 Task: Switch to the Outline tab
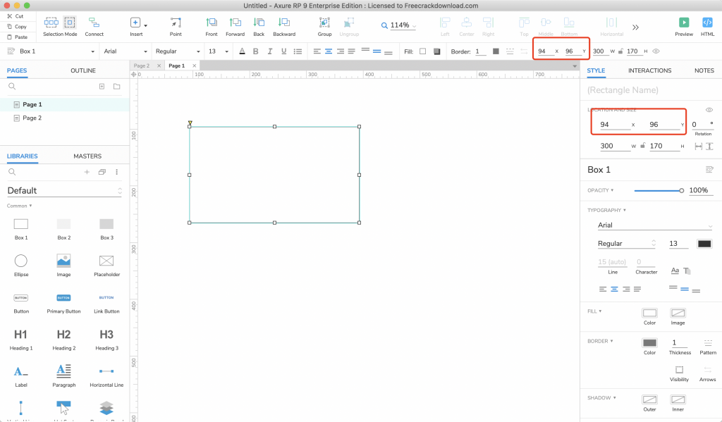[82, 70]
